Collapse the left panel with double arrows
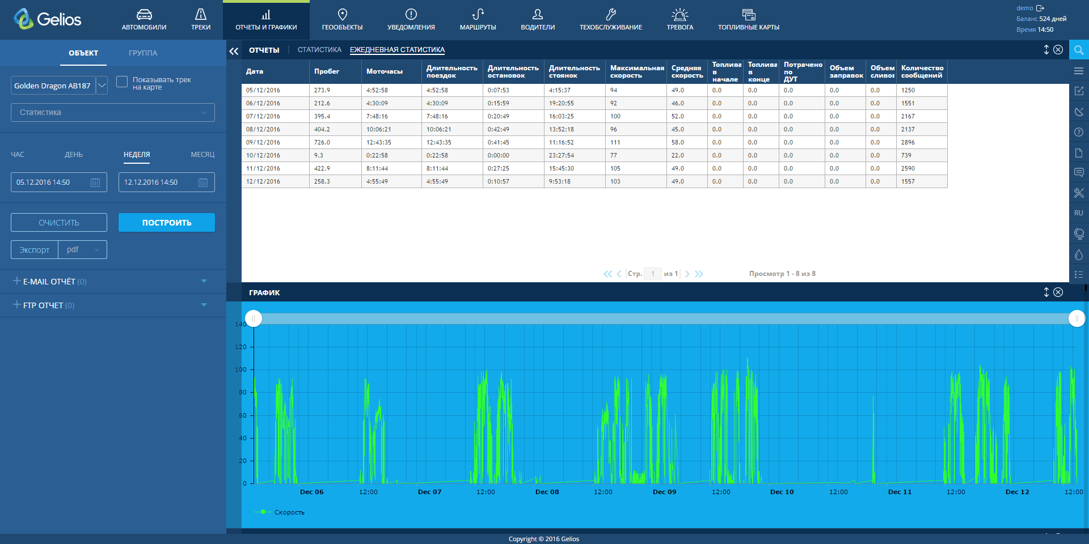The width and height of the screenshot is (1089, 544). 234,51
